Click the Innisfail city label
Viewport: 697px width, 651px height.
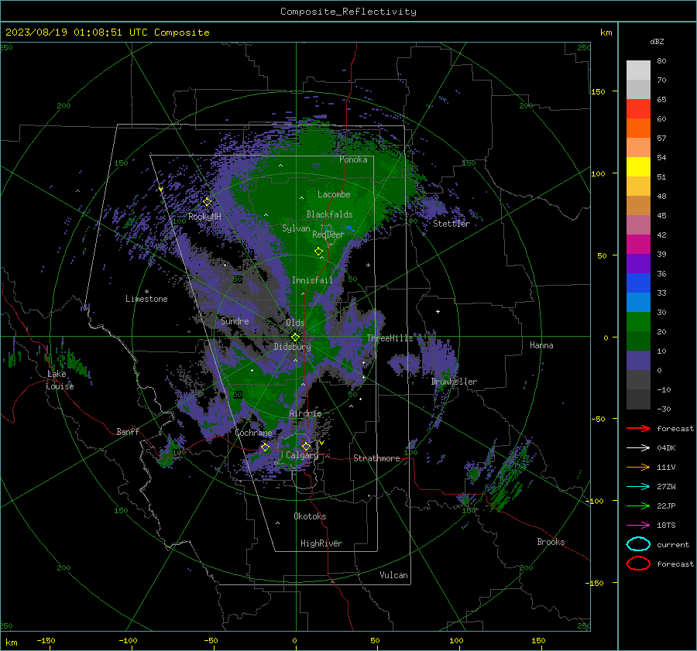[x=312, y=280]
